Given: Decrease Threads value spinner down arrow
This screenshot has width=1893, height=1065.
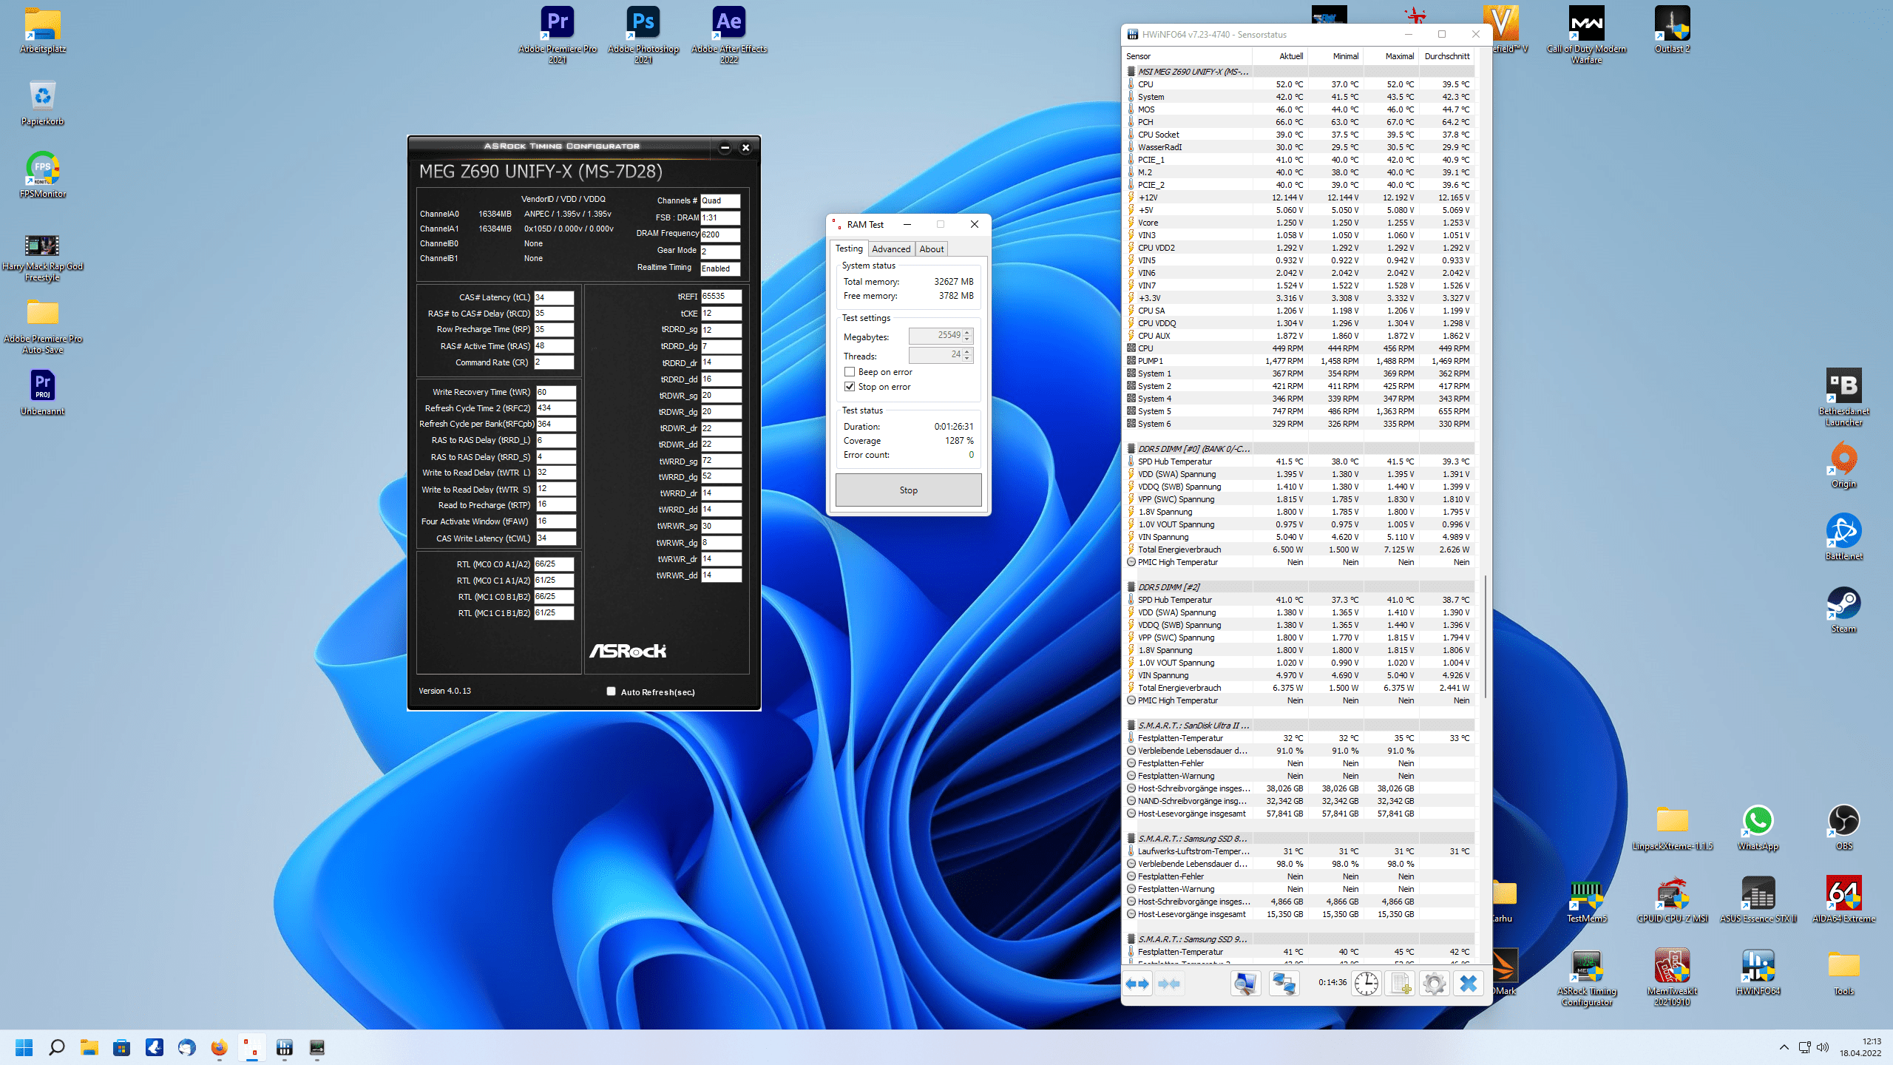Looking at the screenshot, I should (x=966, y=359).
